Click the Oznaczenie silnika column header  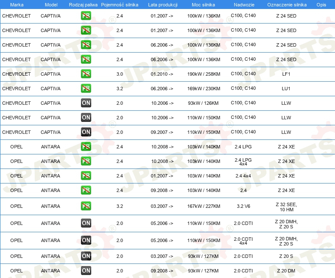287,5
